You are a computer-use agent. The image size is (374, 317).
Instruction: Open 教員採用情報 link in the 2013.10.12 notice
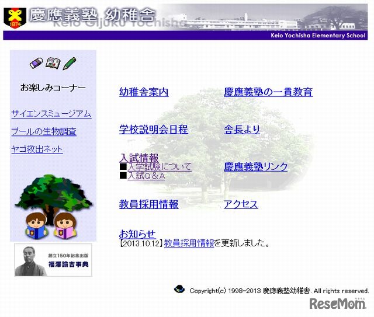click(x=189, y=243)
